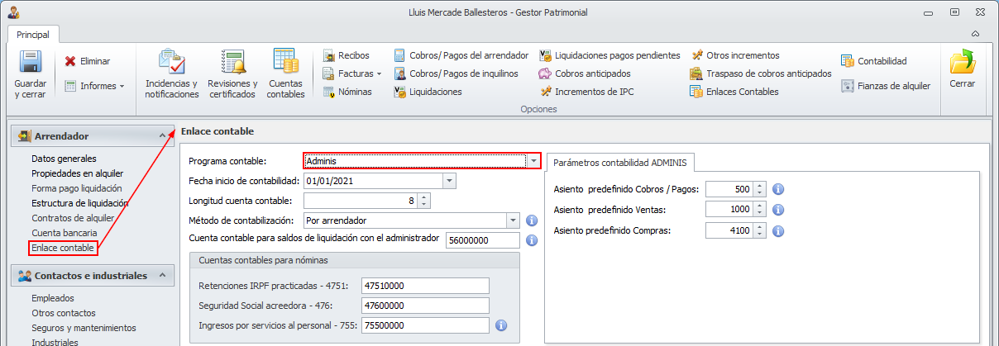
Task: Select Datos generales in the sidebar
Action: 64,159
